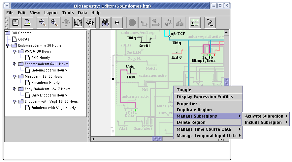
Task: Click the Zoom to Full Model icon
Action: click(78, 22)
